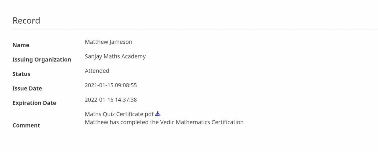Click the expiration date 2022-01-15

tap(99, 100)
